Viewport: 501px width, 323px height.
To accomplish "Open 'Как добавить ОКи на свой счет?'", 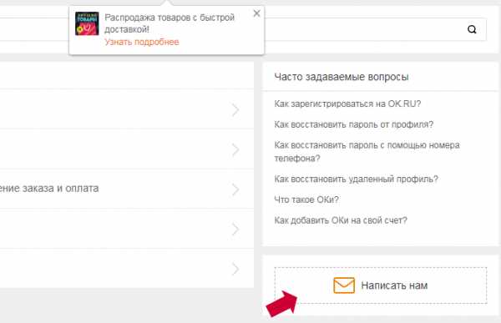I will tap(341, 220).
